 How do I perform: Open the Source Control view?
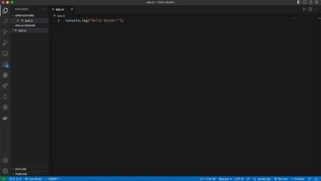tap(6, 32)
